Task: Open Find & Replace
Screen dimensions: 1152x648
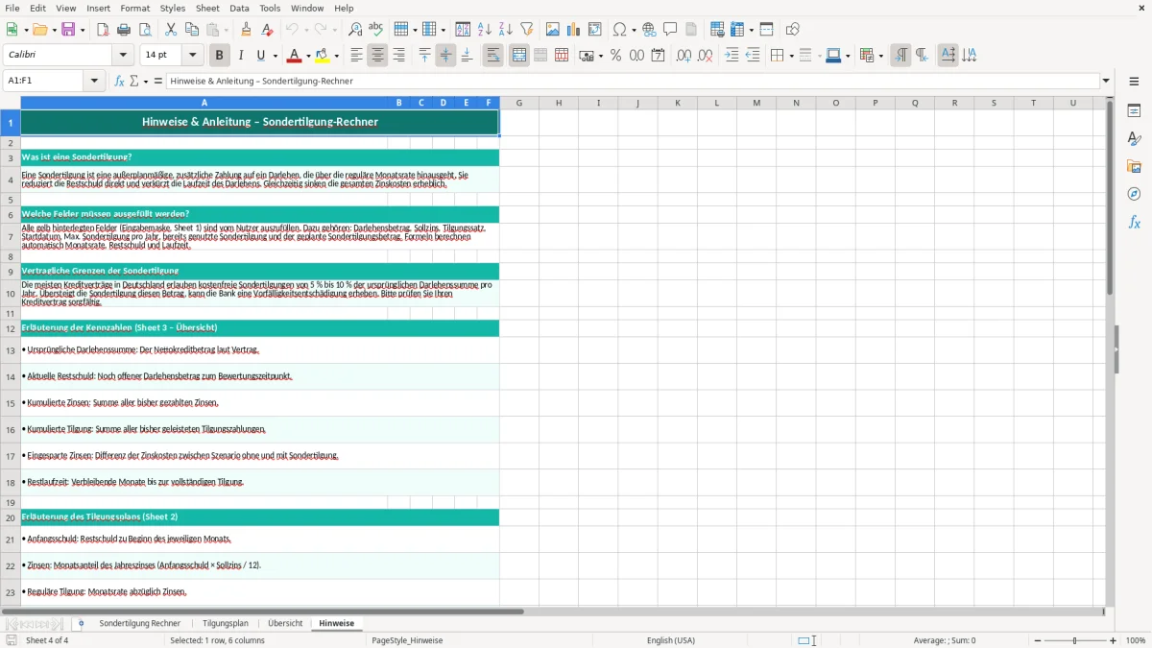Action: (x=355, y=30)
